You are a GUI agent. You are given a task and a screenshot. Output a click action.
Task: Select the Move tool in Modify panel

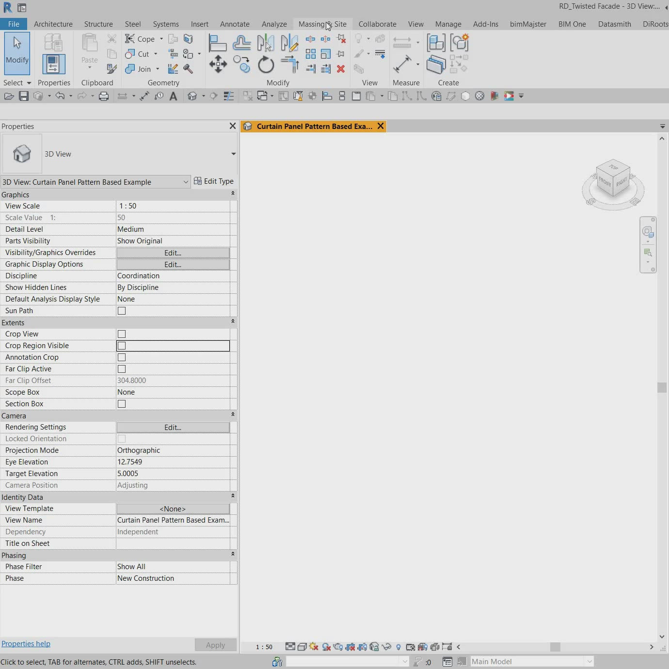pyautogui.click(x=218, y=64)
